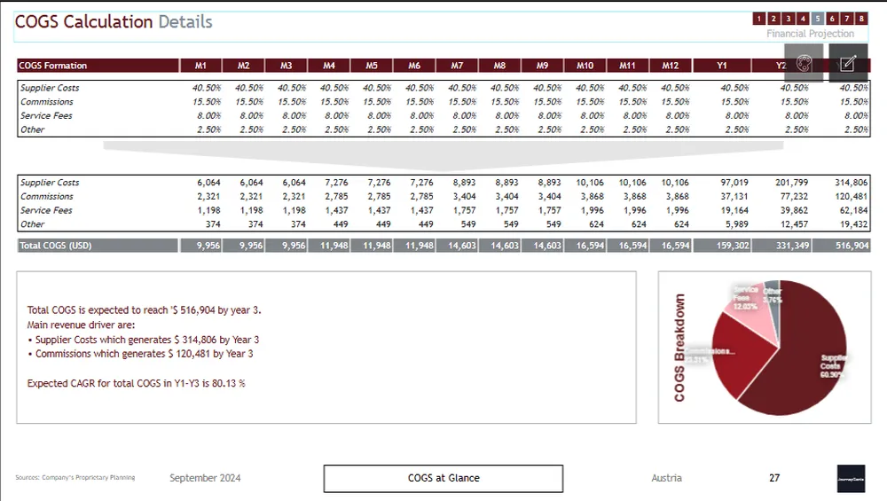Click the Commissions $ 120,481 bullet
Screen dimensions: 887x501
coord(140,354)
